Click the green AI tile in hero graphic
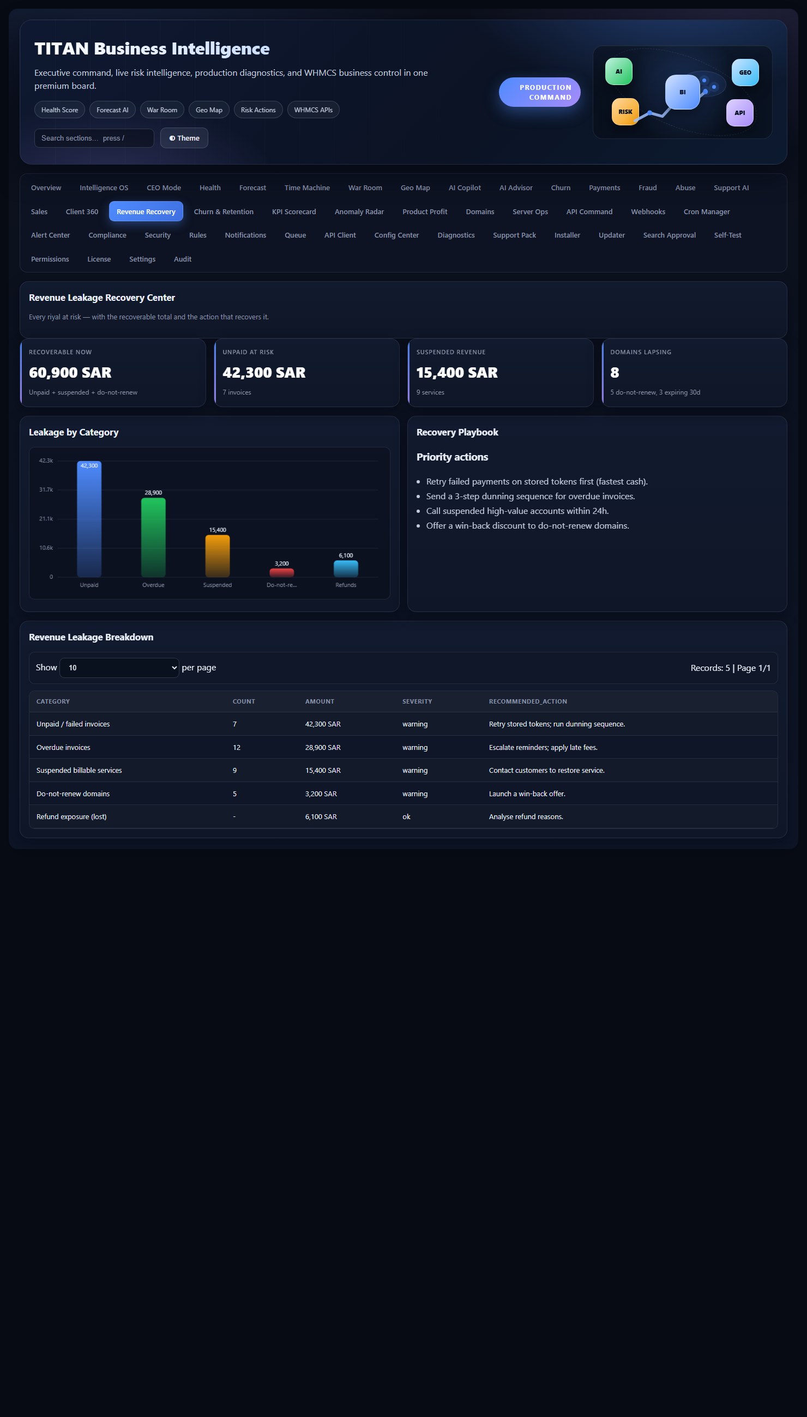807x1417 pixels. pos(618,71)
